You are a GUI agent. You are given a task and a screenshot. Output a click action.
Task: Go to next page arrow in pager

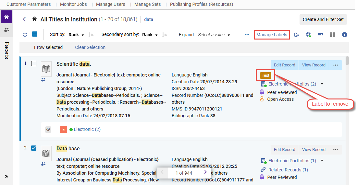(205, 172)
